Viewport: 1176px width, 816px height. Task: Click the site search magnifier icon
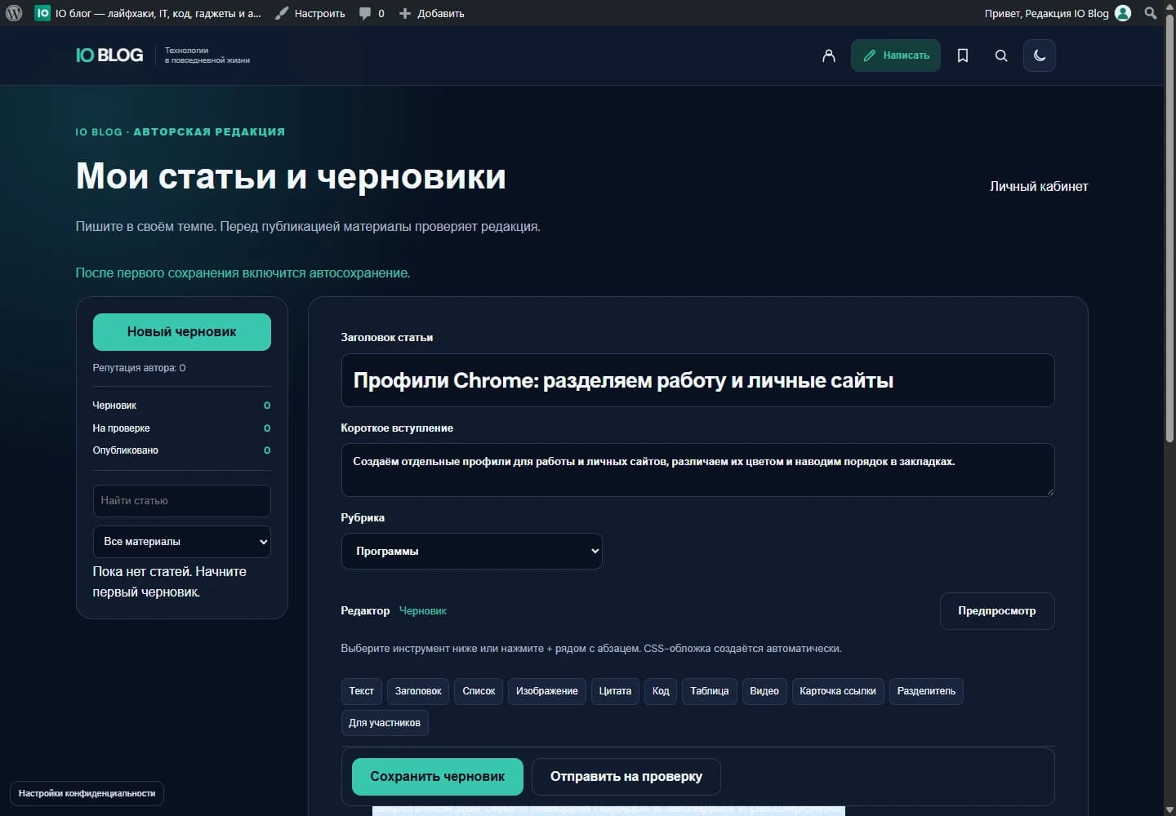point(1001,55)
